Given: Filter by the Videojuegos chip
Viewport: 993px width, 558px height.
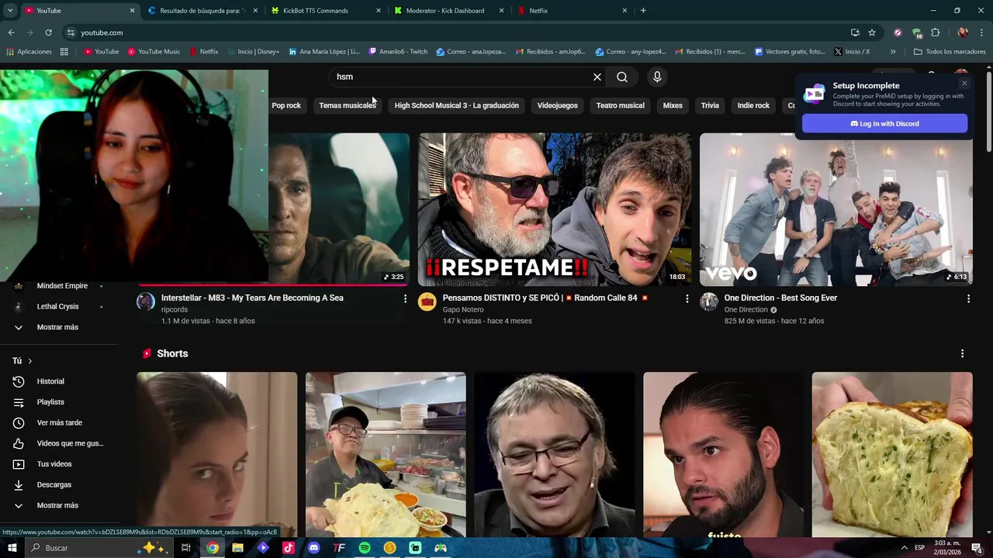Looking at the screenshot, I should [x=557, y=105].
